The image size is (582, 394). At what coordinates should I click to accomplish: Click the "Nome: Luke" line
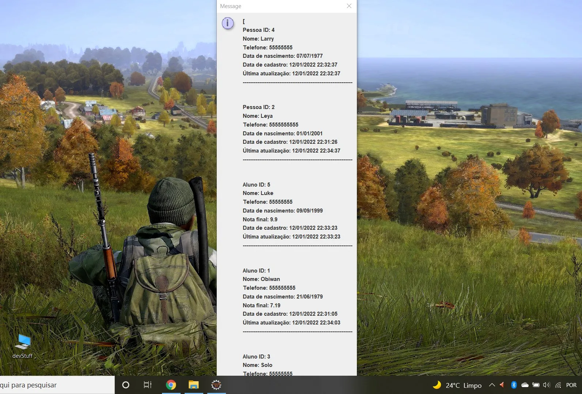(258, 193)
